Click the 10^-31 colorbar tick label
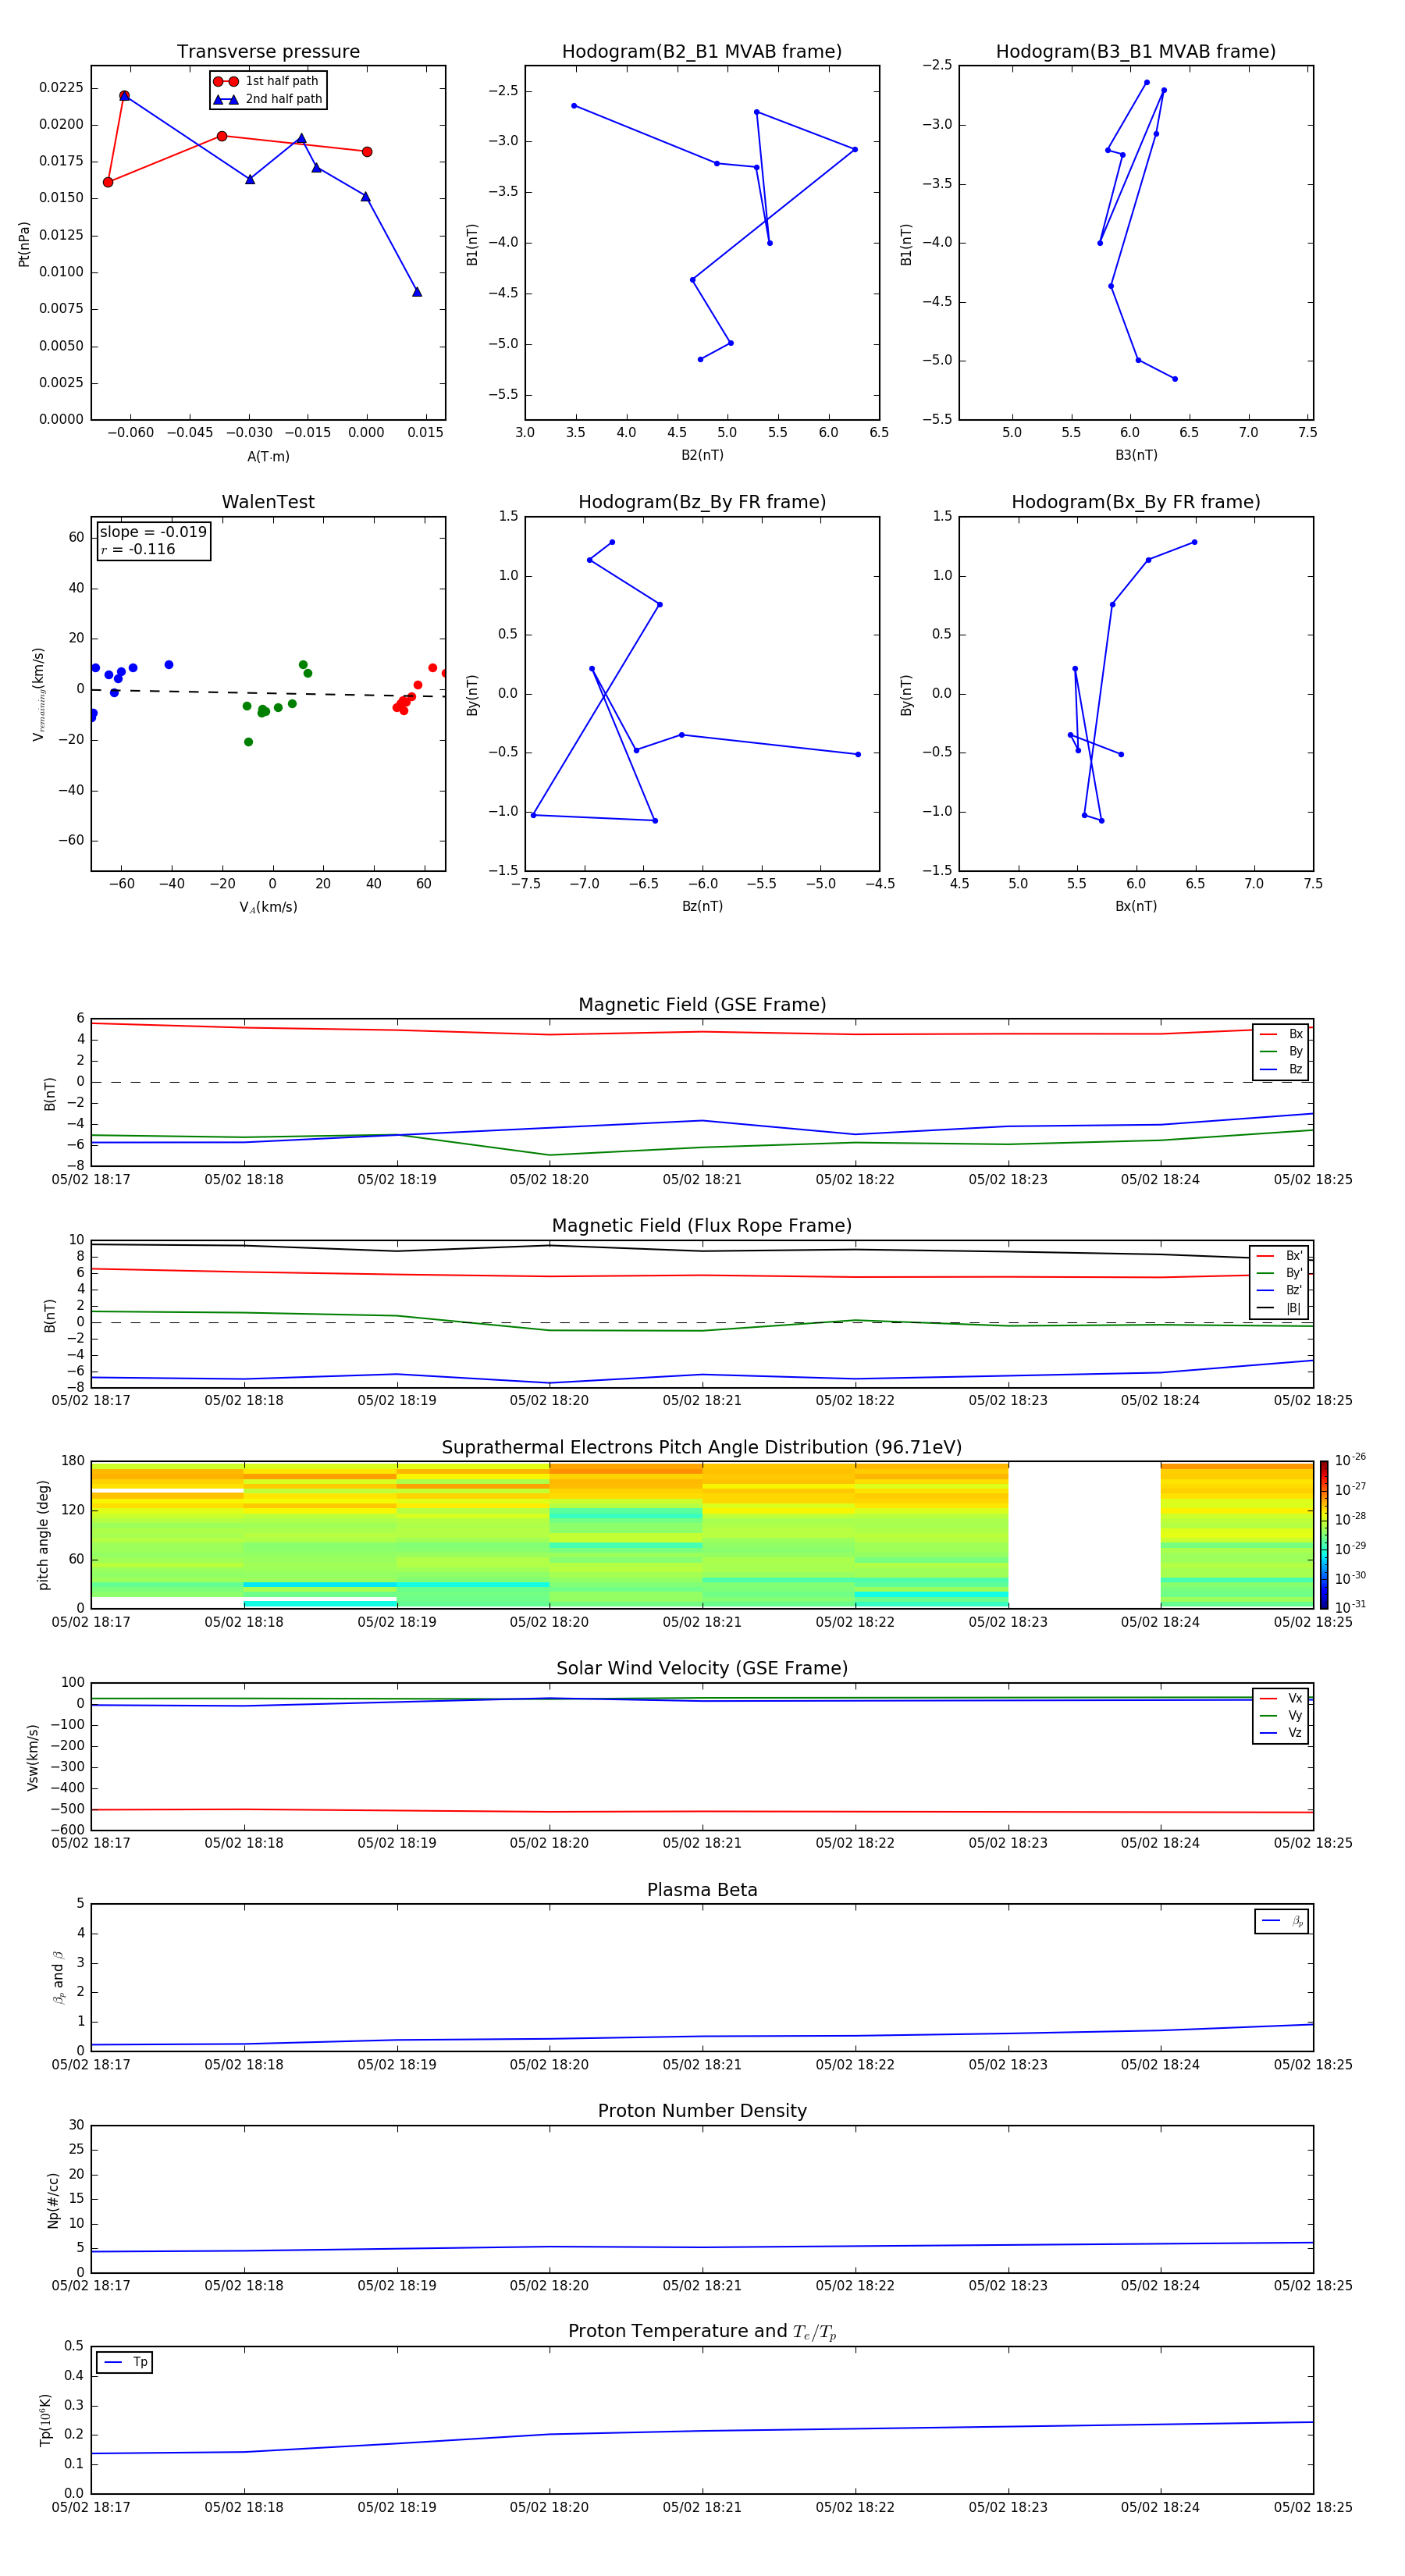The height and width of the screenshot is (2576, 1405). coord(1350,1607)
